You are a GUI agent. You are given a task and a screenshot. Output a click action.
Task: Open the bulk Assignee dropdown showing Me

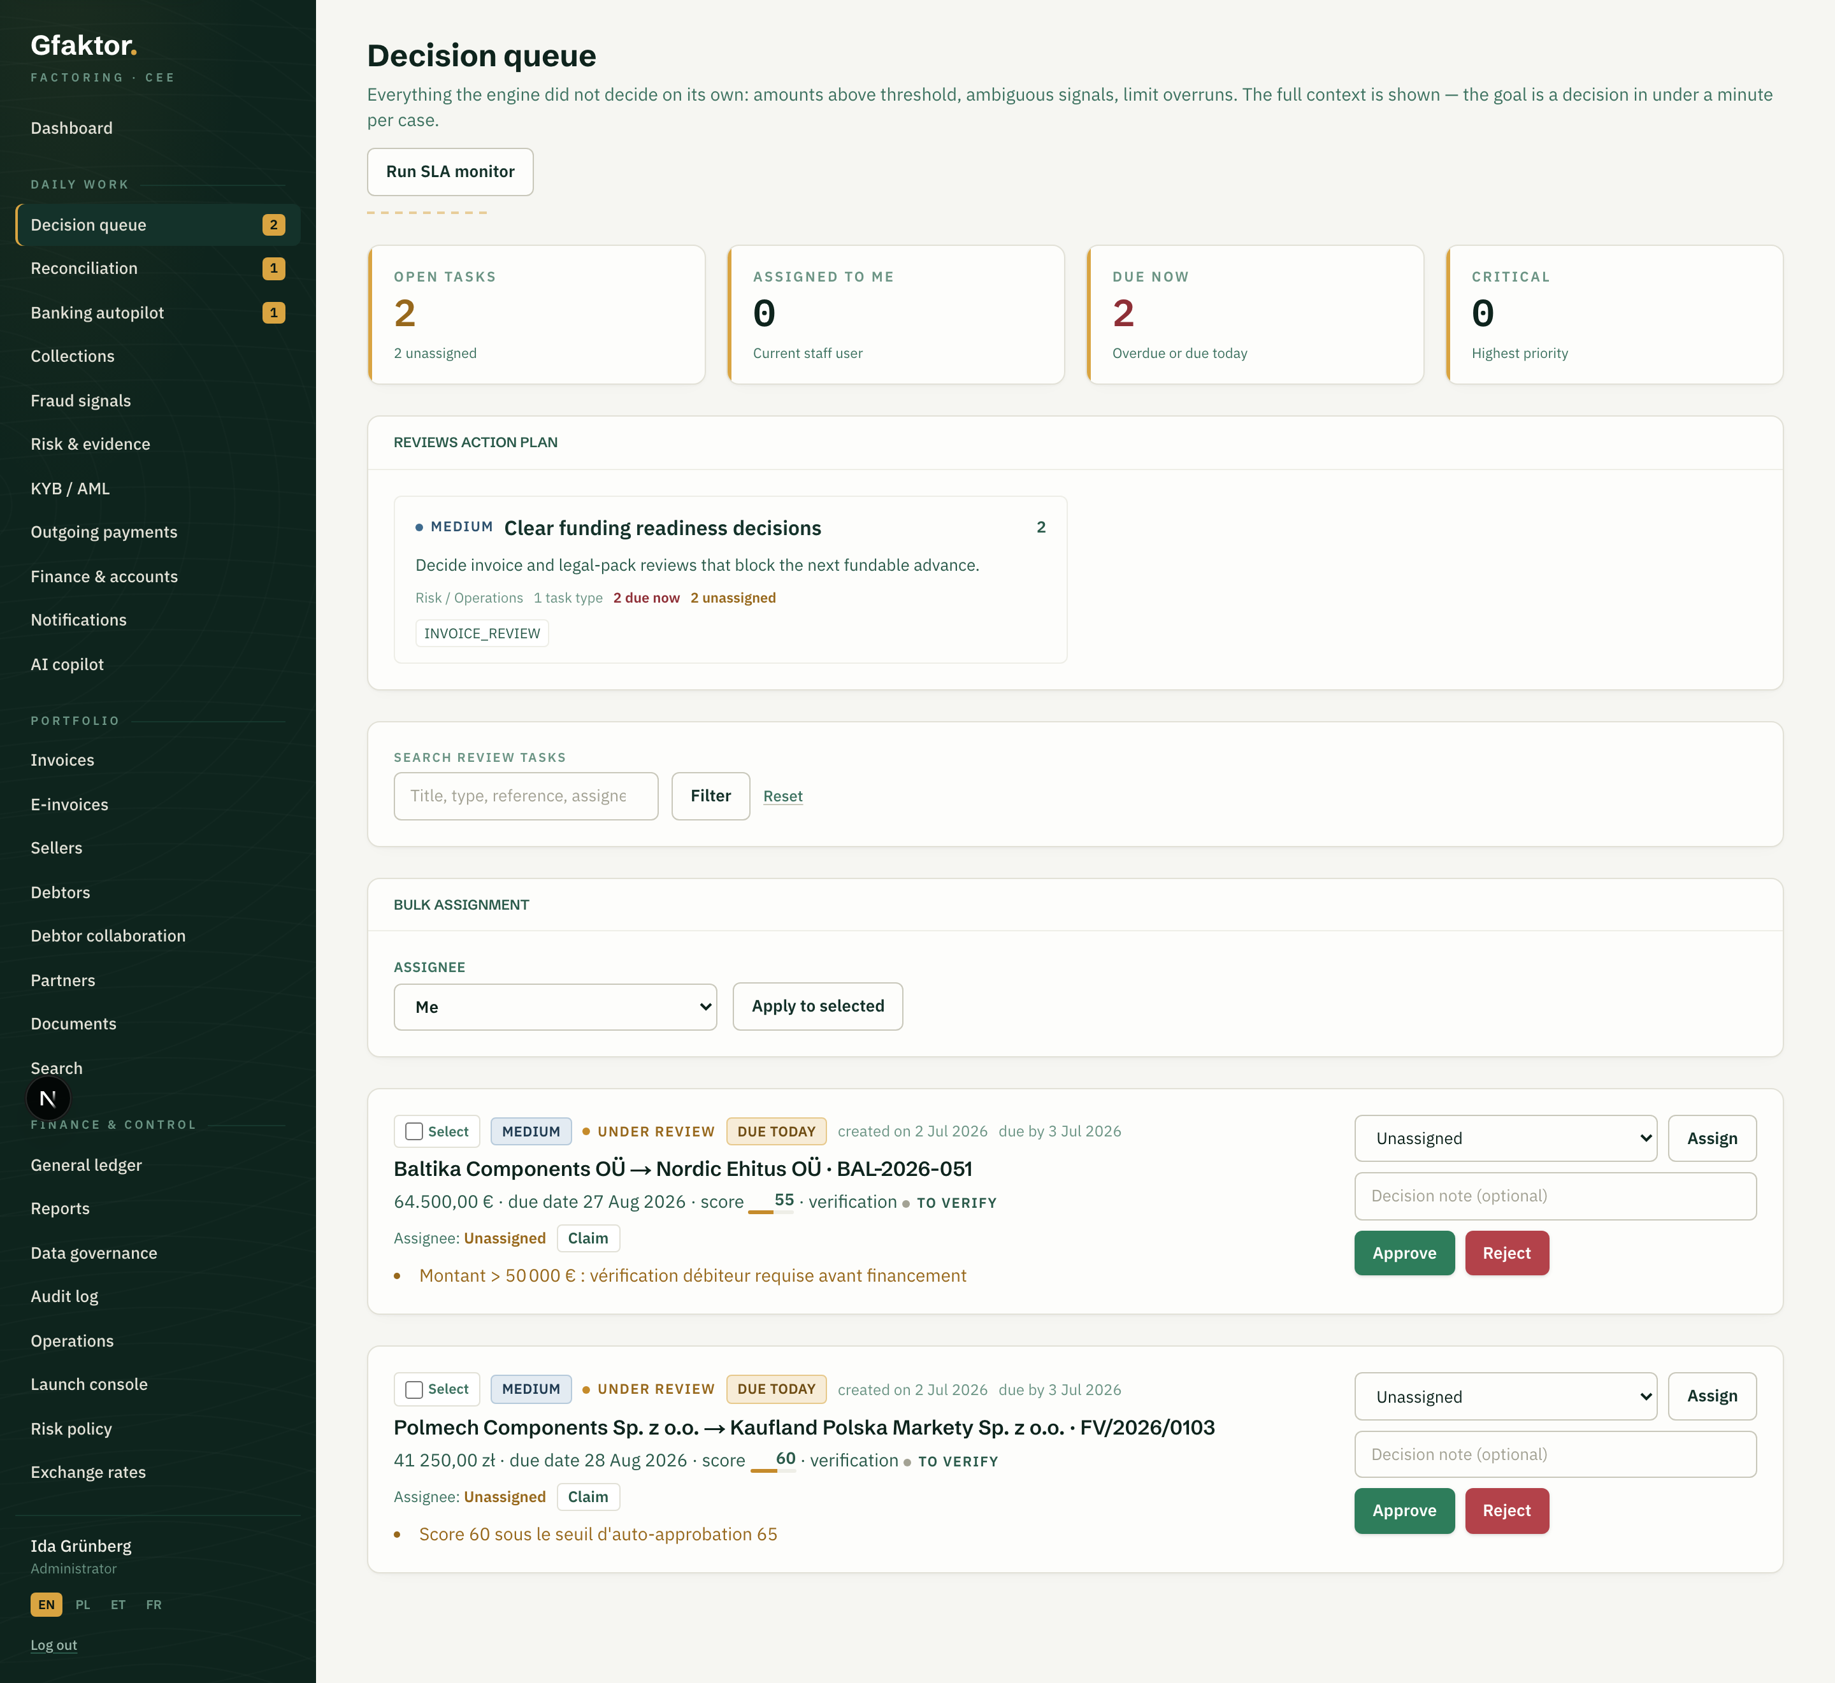pos(556,1006)
